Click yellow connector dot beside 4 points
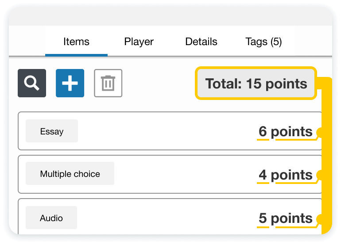This screenshot has height=245, width=341. click(321, 175)
